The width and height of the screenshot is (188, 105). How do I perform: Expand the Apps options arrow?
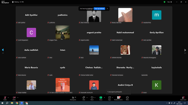tap(112, 97)
